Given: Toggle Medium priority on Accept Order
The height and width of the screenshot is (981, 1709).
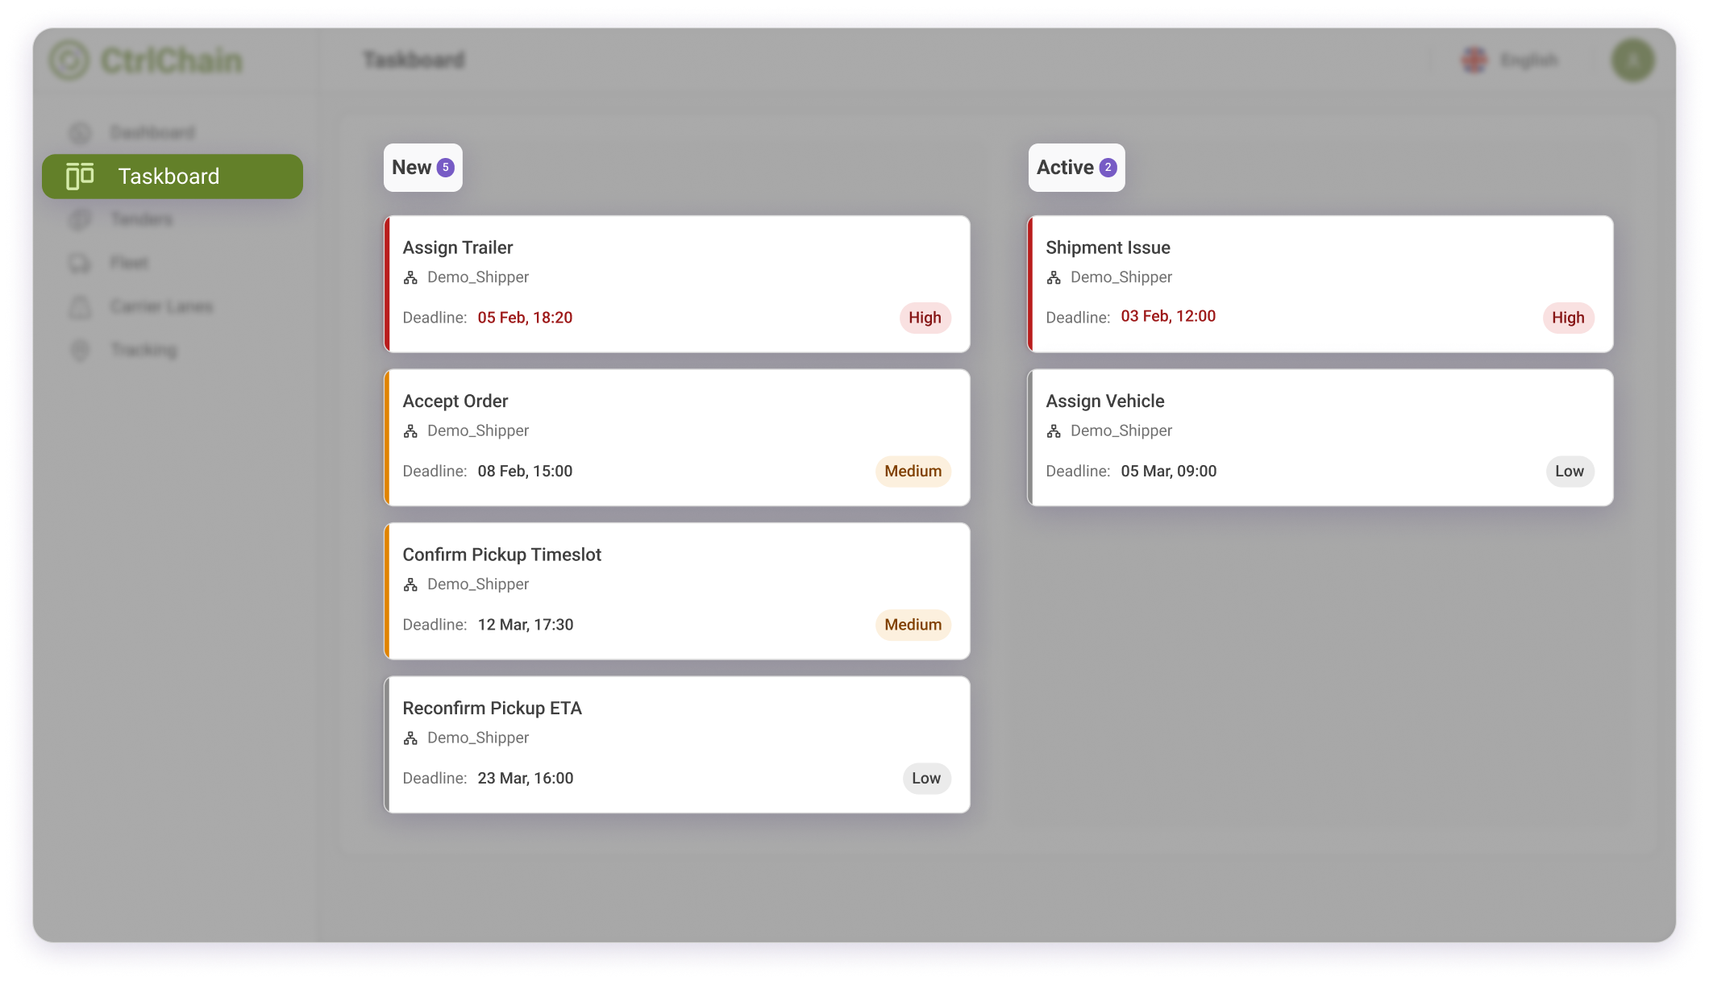Looking at the screenshot, I should pyautogui.click(x=913, y=471).
